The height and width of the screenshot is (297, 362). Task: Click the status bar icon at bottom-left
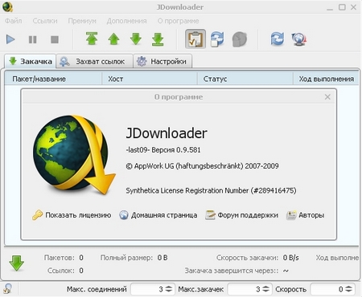click(x=7, y=289)
